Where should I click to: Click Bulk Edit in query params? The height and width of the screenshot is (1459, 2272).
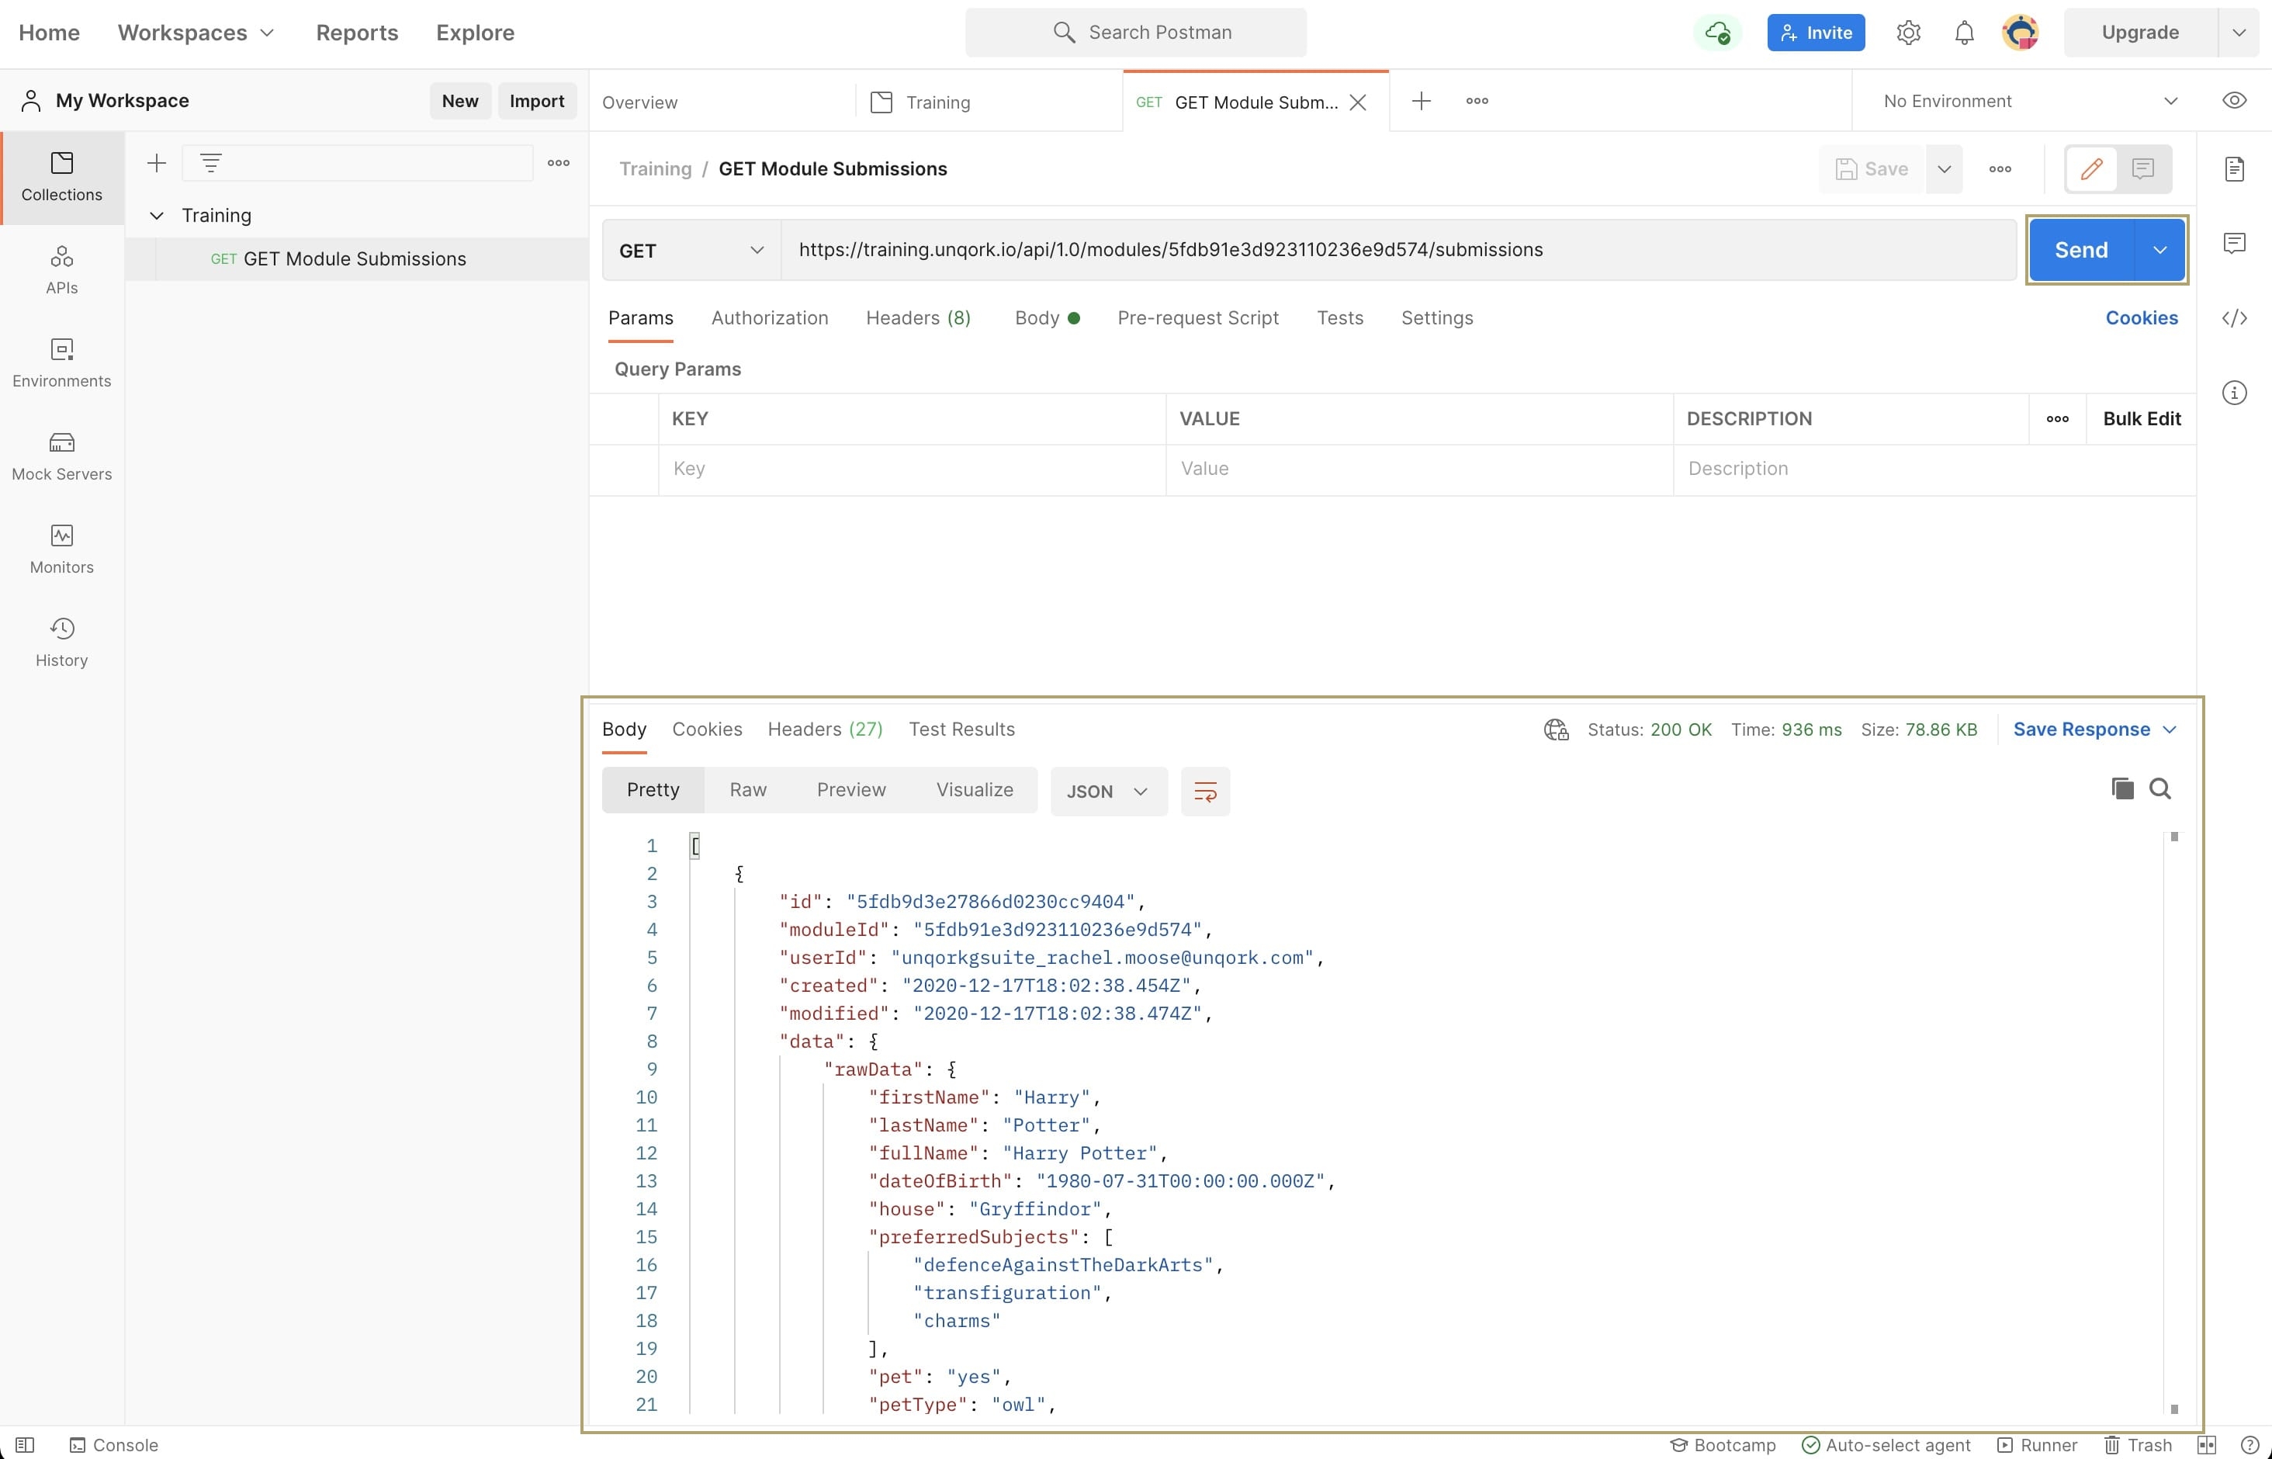(x=2142, y=419)
